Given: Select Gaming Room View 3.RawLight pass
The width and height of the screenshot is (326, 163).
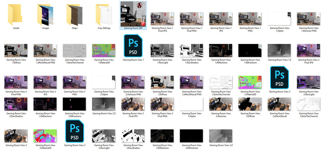Looking at the screenshot, I should (x=104, y=136).
